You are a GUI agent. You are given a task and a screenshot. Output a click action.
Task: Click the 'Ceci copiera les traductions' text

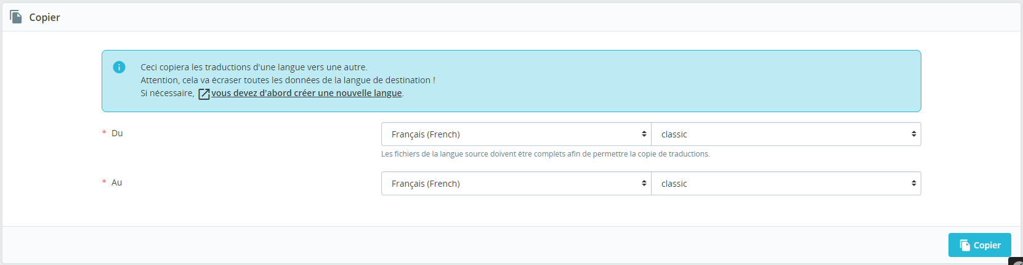(254, 67)
